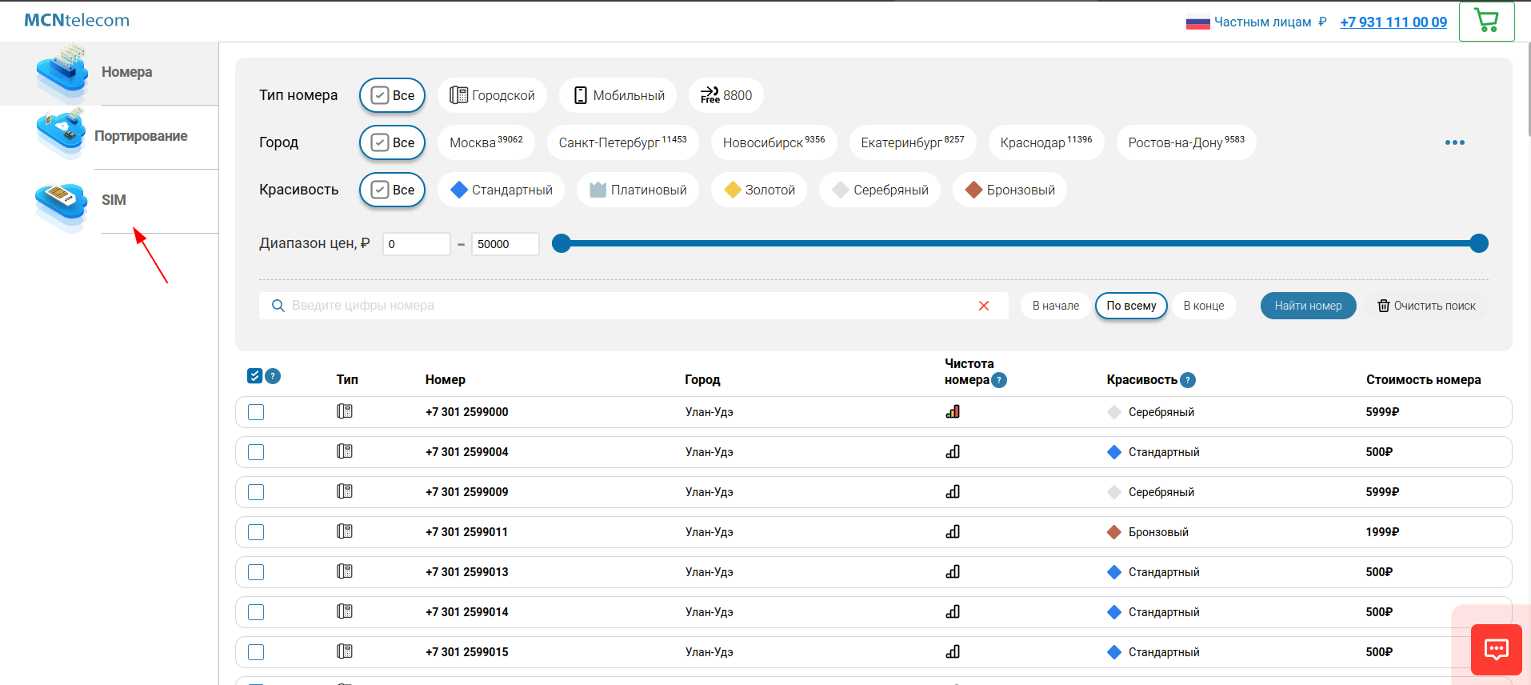Clear search field with red X
1531x685 pixels.
984,306
